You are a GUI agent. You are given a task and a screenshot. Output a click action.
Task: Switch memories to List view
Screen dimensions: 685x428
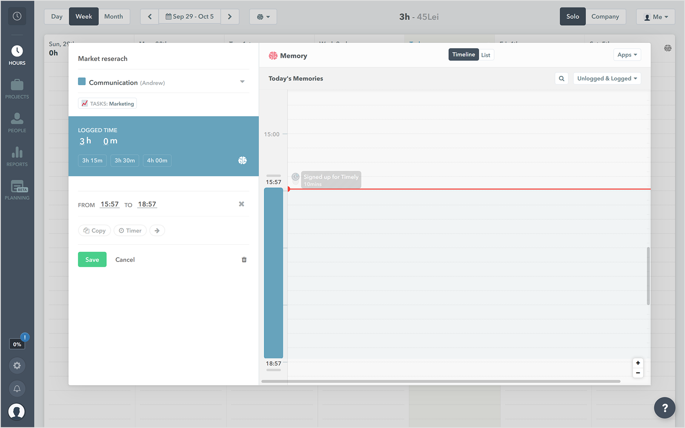pos(486,54)
